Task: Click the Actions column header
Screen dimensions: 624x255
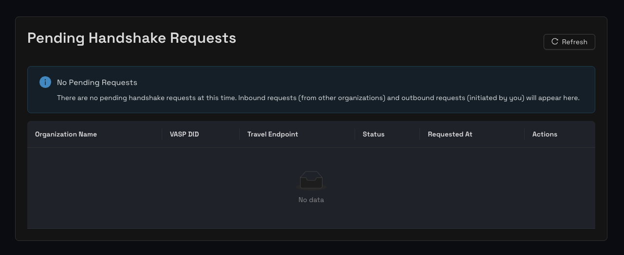Action: (x=545, y=134)
